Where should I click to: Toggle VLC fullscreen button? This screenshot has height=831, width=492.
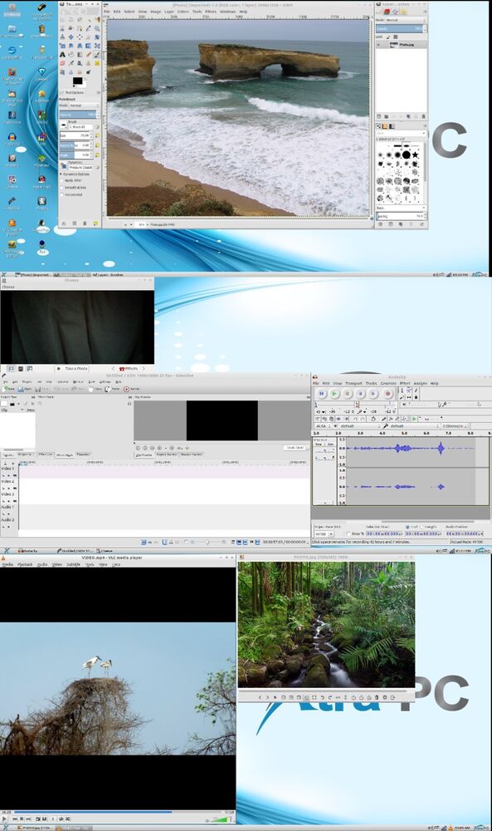pyautogui.click(x=38, y=819)
